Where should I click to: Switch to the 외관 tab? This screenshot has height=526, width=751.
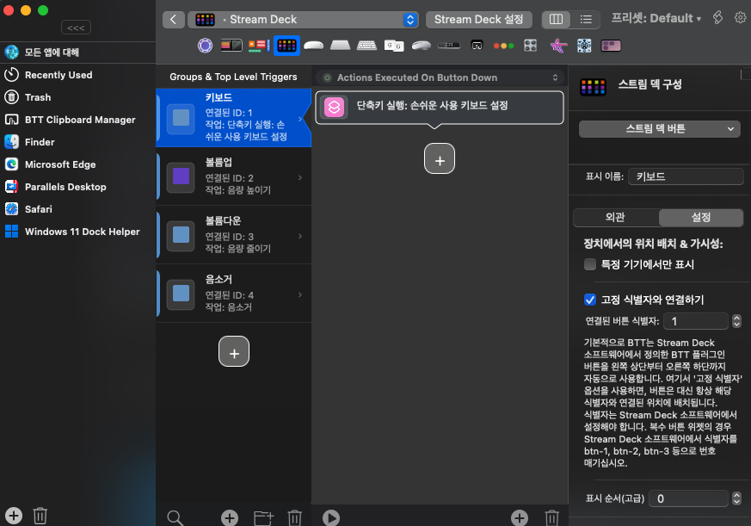tap(615, 218)
